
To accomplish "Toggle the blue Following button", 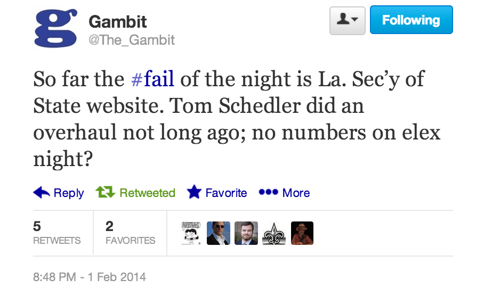I will [x=411, y=20].
